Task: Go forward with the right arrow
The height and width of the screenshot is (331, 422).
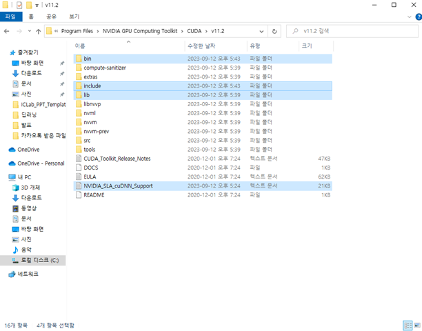Action: click(x=19, y=31)
